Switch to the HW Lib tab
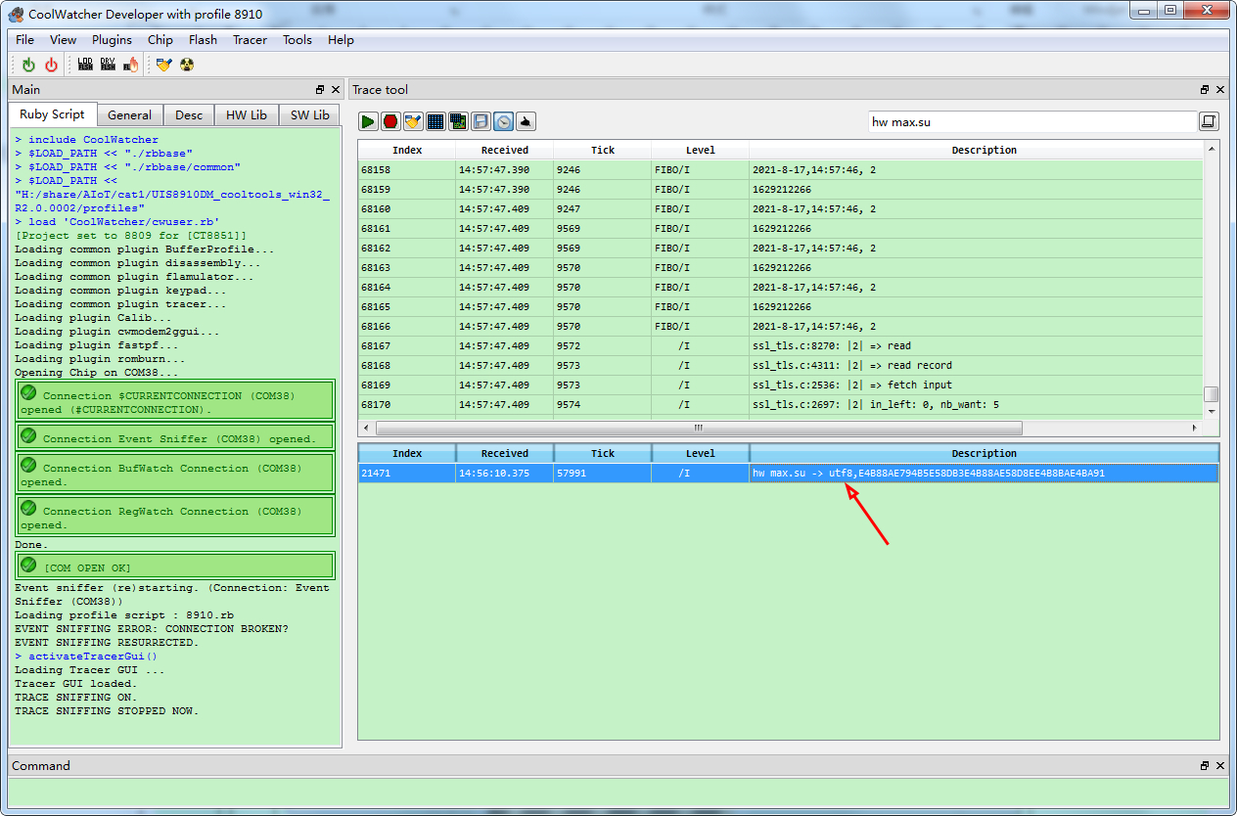 point(247,115)
